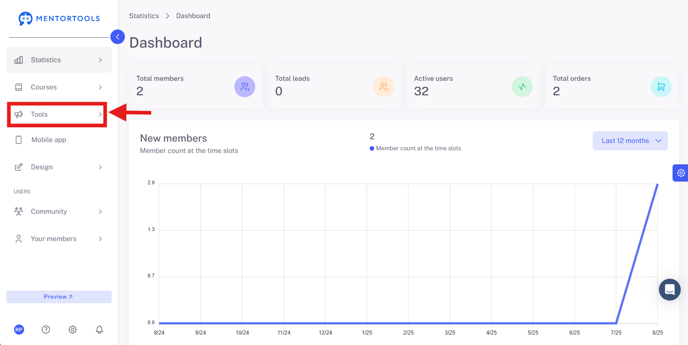
Task: Click the Total members people icon
Action: coord(245,87)
